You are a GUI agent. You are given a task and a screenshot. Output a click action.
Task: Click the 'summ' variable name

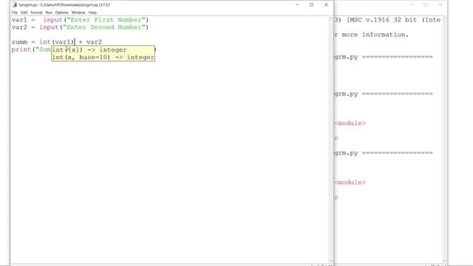coord(19,42)
